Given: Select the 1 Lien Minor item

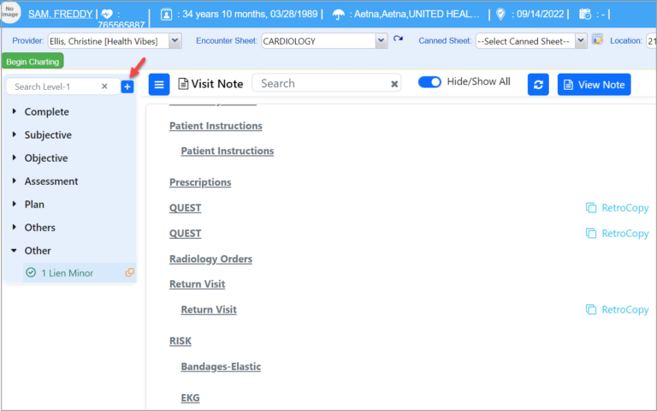Looking at the screenshot, I should (x=68, y=272).
